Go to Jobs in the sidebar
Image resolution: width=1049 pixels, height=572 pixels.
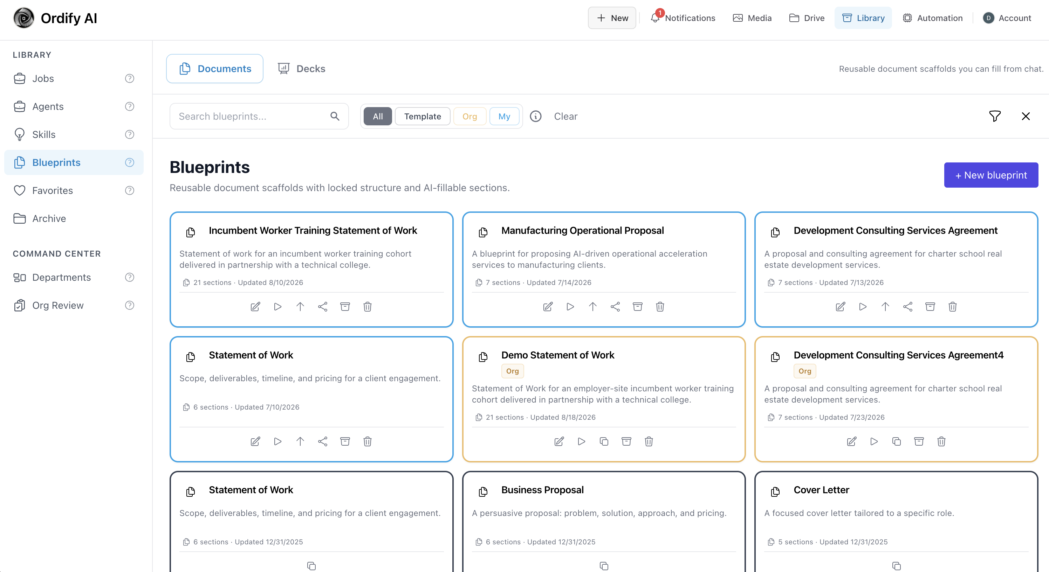(74, 78)
